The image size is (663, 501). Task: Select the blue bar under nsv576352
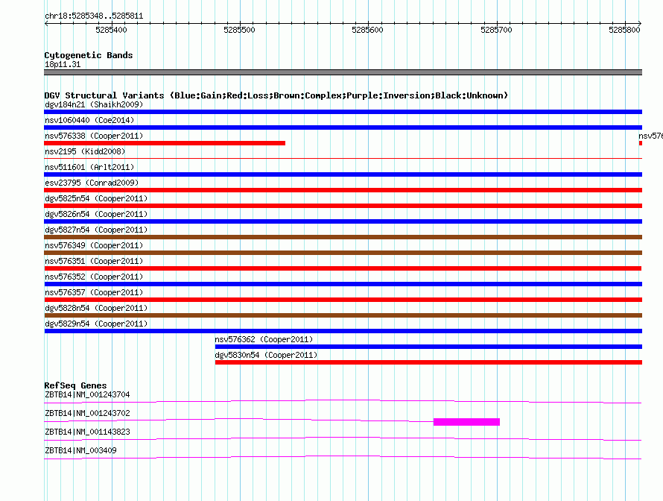pos(343,284)
